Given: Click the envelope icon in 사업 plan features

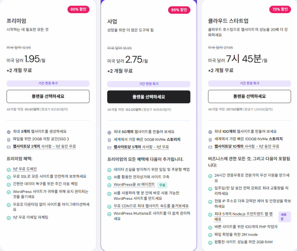Looking at the screenshot, I should 109,146.
